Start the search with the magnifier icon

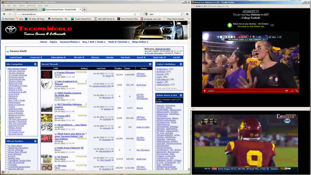coord(182,14)
